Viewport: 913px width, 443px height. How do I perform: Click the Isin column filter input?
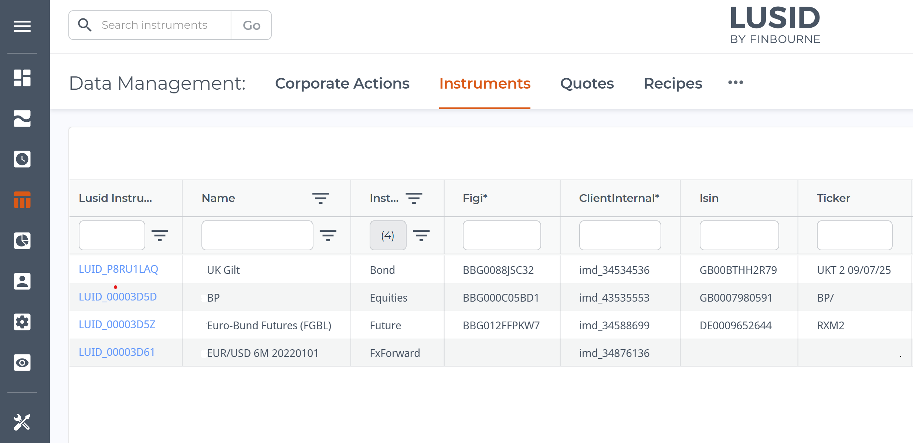[739, 235]
